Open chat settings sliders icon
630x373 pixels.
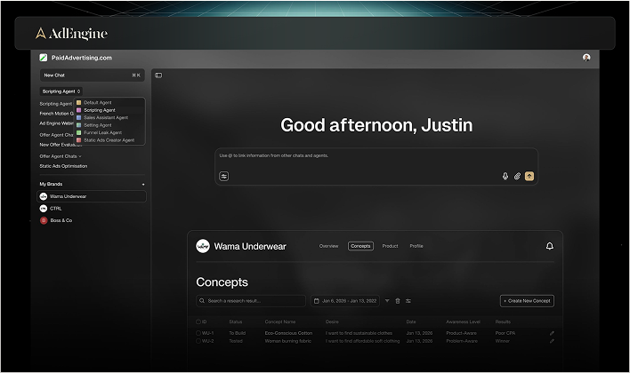click(x=224, y=176)
